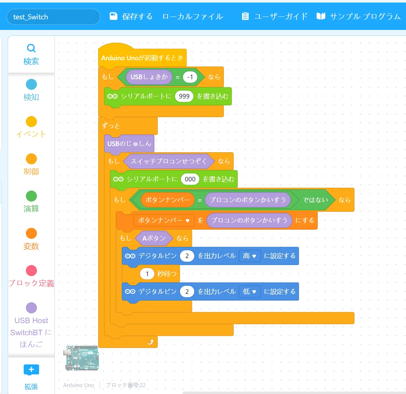Viewport: 406px width, 394px height.
Task: Click the USBしょきか reporter block
Action: (x=149, y=77)
